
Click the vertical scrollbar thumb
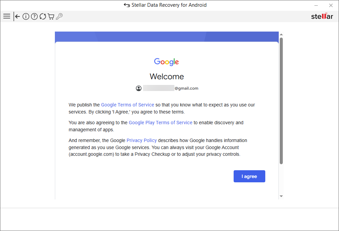coord(281,101)
